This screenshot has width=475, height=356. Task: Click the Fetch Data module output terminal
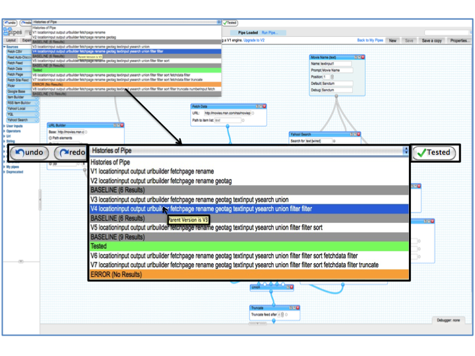tap(228, 127)
